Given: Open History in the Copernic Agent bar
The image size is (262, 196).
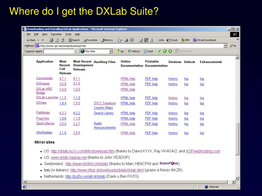Looking at the screenshot, I should tap(134, 51).
